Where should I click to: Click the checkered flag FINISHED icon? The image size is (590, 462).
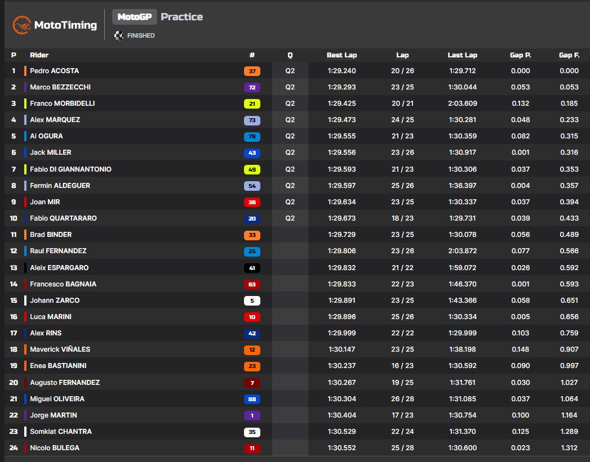pos(119,35)
